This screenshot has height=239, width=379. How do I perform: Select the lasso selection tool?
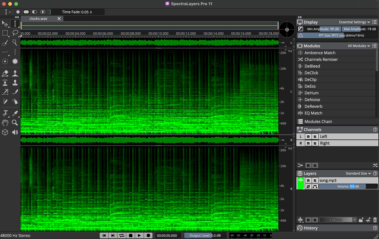pyautogui.click(x=15, y=33)
